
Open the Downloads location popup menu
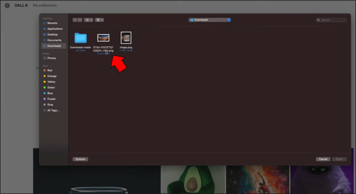point(210,20)
